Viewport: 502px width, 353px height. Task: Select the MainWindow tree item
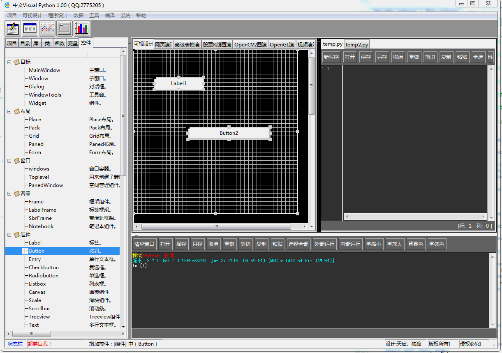coord(44,70)
